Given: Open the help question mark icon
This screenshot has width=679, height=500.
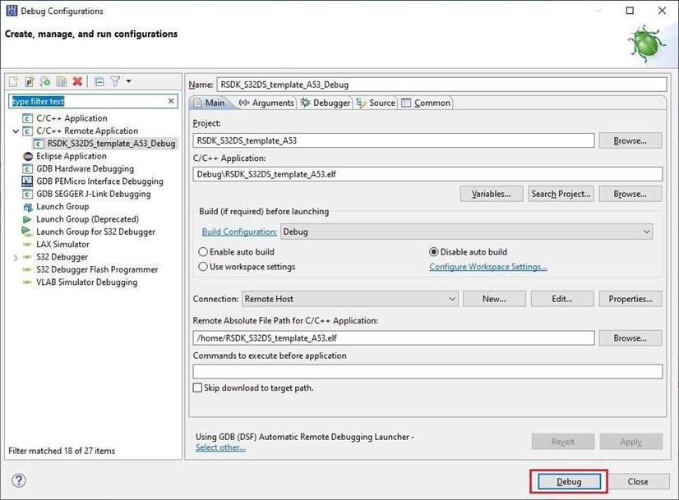Looking at the screenshot, I should (19, 481).
